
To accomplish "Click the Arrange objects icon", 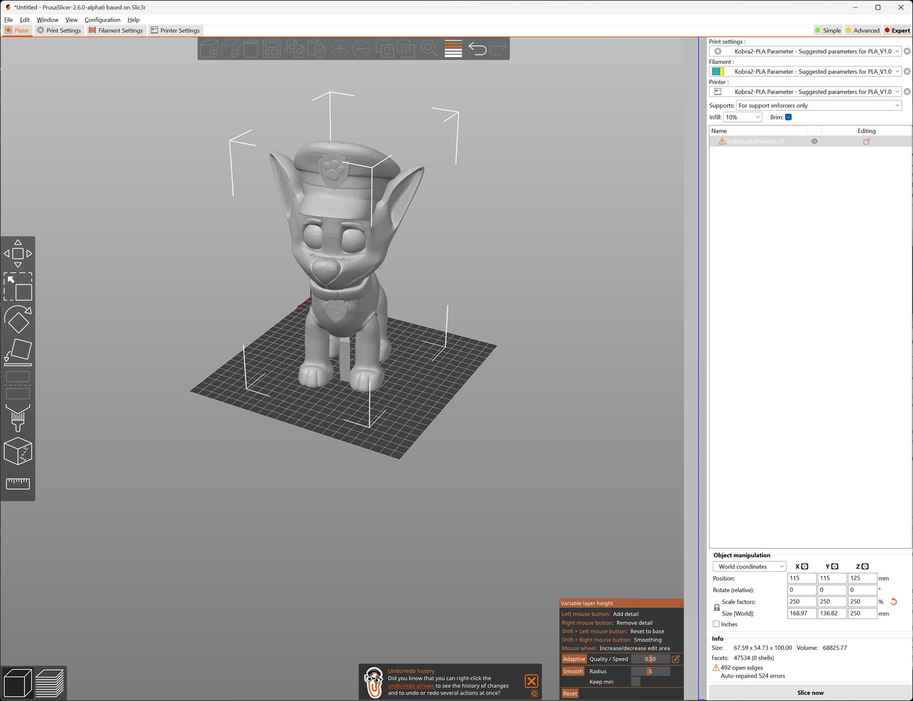I will point(272,49).
